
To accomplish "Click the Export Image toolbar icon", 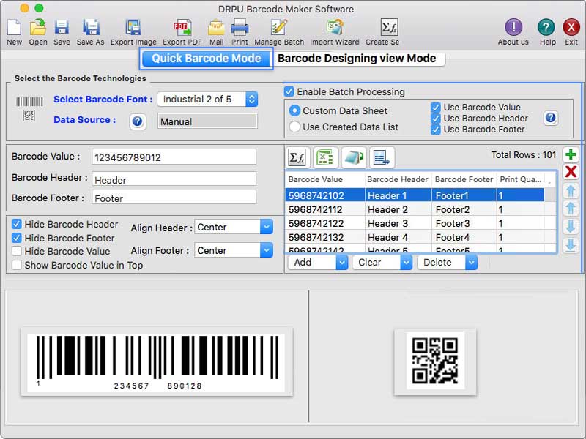I will [135, 29].
